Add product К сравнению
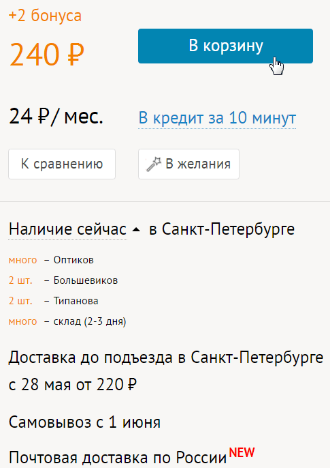 pyautogui.click(x=62, y=164)
